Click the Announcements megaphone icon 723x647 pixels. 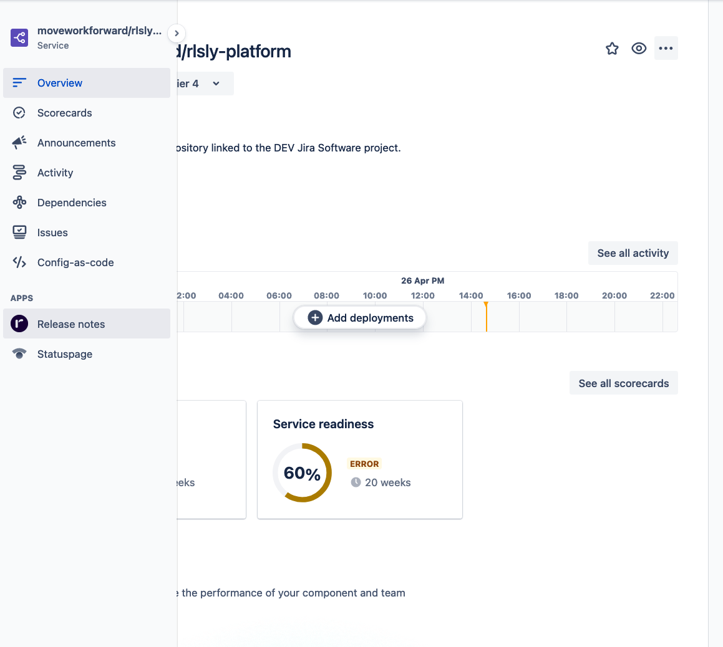[19, 143]
